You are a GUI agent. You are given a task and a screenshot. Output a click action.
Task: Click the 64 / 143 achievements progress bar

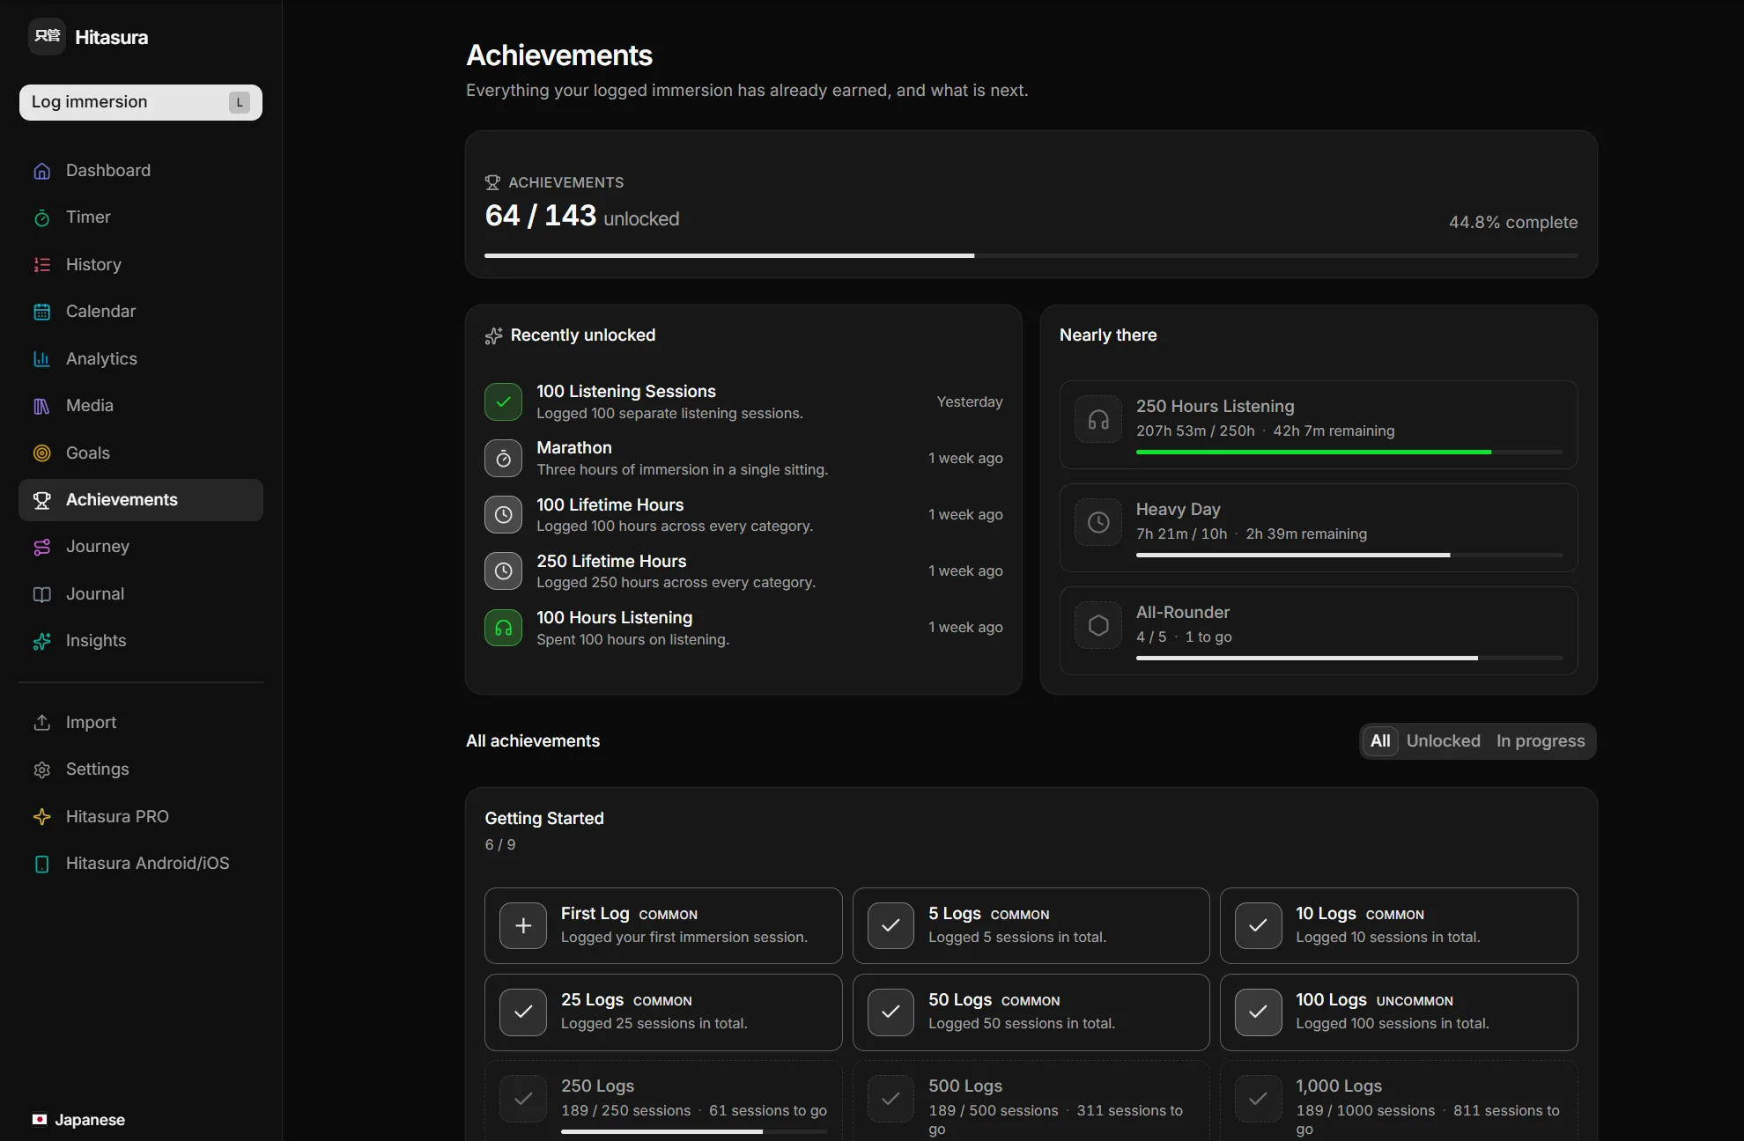tap(1031, 255)
